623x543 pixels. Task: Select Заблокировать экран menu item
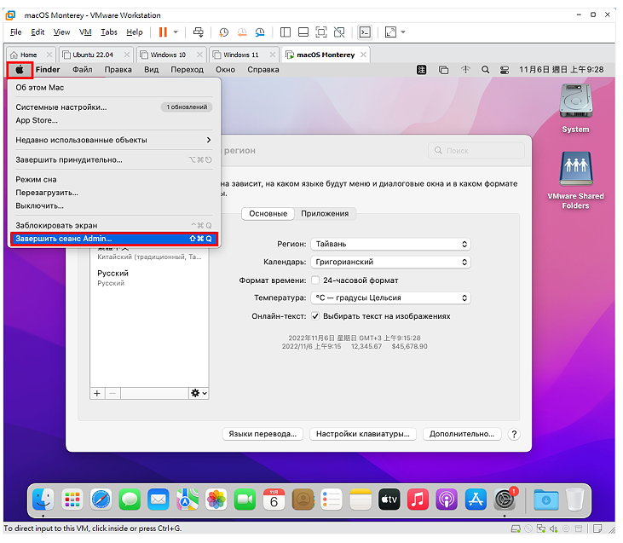[x=113, y=225]
